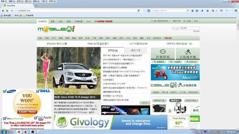Open the 工具 (T) menu
239x134 pixels.
click(x=44, y=1)
